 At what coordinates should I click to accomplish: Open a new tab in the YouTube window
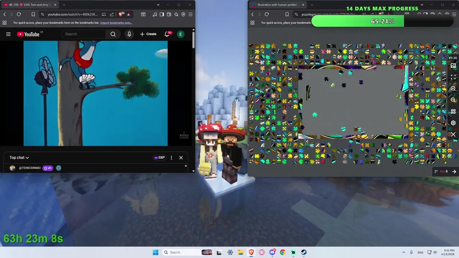(x=64, y=5)
